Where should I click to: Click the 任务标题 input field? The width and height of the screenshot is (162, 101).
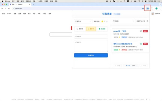click(x=91, y=36)
